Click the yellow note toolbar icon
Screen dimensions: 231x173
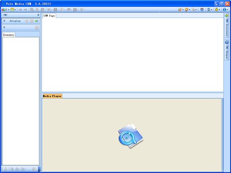(x=12, y=10)
